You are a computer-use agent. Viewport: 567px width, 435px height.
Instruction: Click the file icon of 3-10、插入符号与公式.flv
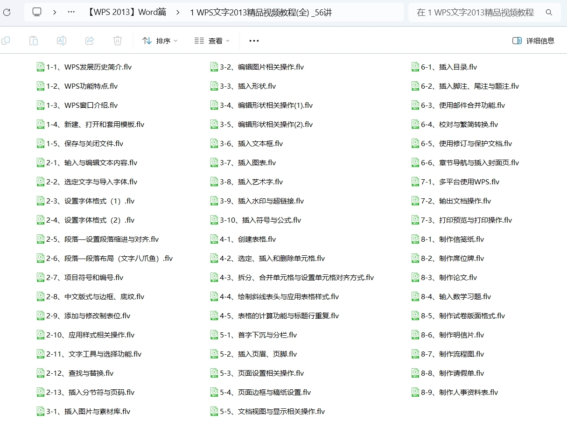click(x=214, y=220)
